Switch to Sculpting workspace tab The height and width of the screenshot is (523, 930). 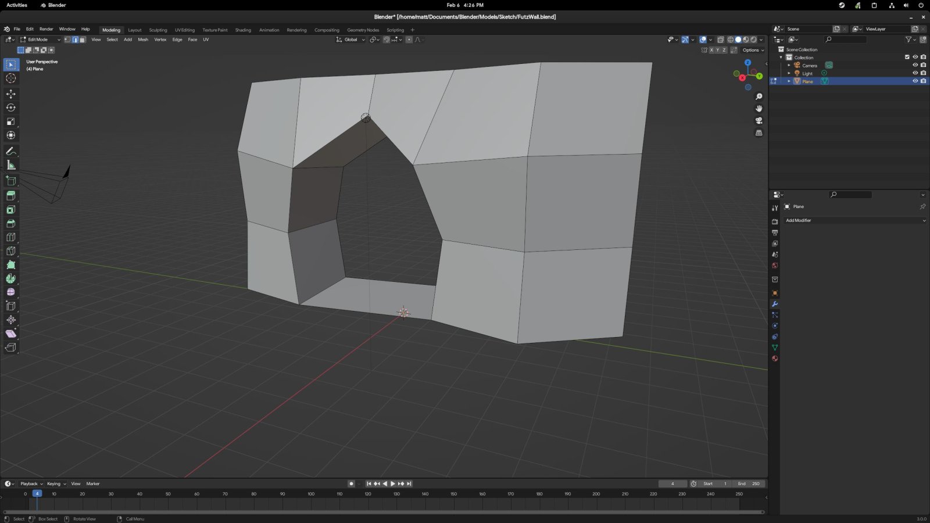[x=158, y=30]
